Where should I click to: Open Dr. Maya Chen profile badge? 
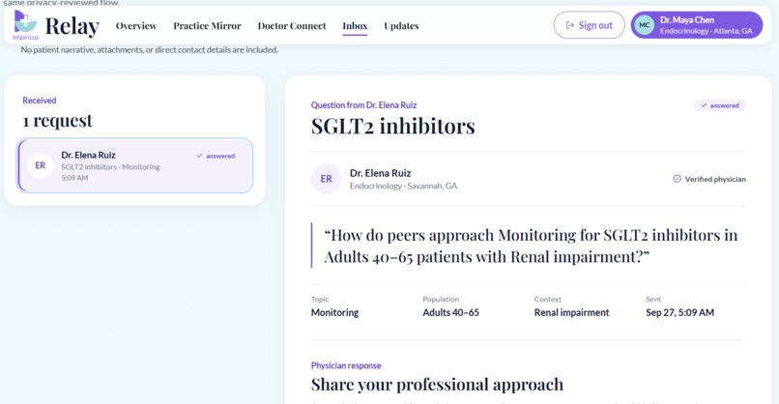click(x=697, y=25)
